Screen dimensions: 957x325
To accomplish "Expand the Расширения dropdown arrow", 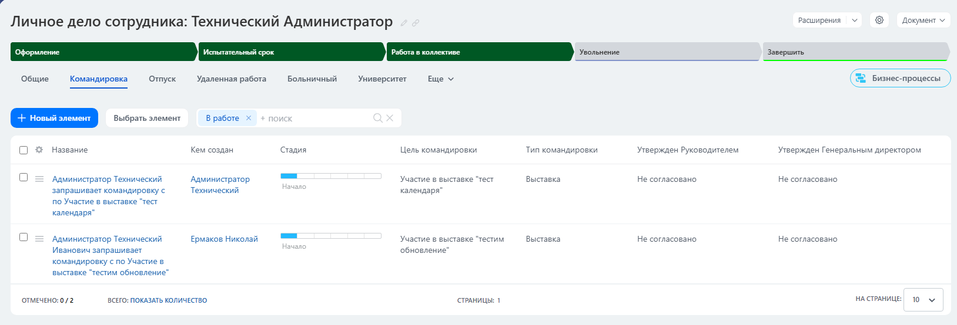I will click(x=854, y=20).
